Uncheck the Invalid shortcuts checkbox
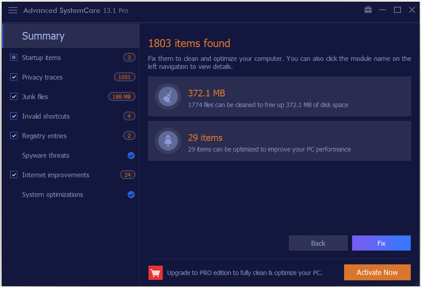 point(14,116)
